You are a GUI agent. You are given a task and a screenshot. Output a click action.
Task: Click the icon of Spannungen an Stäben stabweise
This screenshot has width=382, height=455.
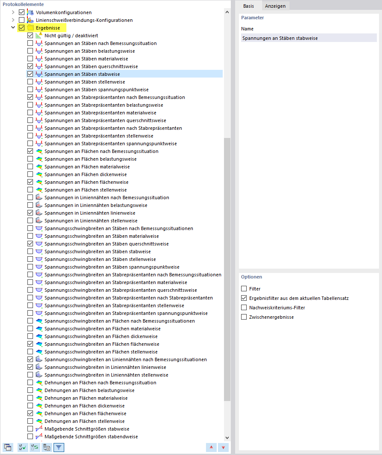(39, 74)
